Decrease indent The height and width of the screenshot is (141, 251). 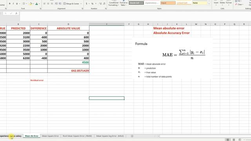(x=56, y=4)
